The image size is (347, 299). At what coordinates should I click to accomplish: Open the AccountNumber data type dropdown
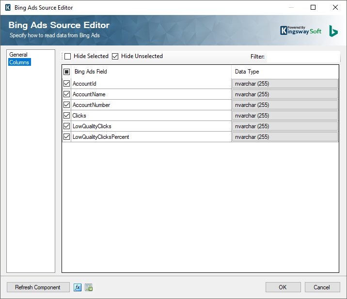(x=285, y=105)
